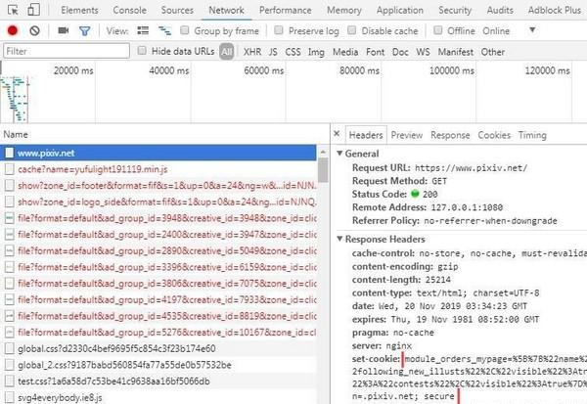Screen dimensions: 587x404
Task: Filter requests by Other type
Action: pos(493,52)
